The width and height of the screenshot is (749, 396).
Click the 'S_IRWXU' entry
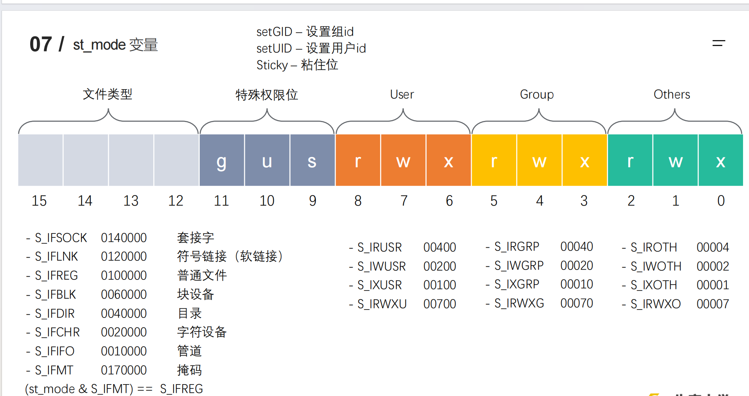point(382,304)
